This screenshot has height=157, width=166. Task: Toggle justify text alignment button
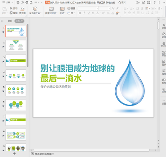(x=138, y=13)
